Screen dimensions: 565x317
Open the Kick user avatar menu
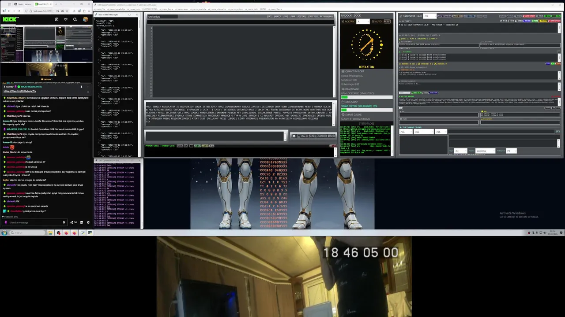(85, 19)
